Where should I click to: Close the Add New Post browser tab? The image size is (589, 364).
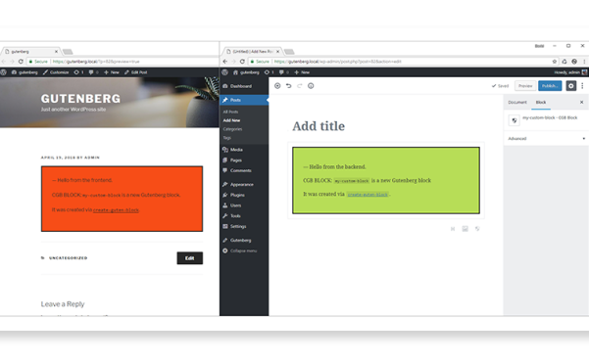278,51
